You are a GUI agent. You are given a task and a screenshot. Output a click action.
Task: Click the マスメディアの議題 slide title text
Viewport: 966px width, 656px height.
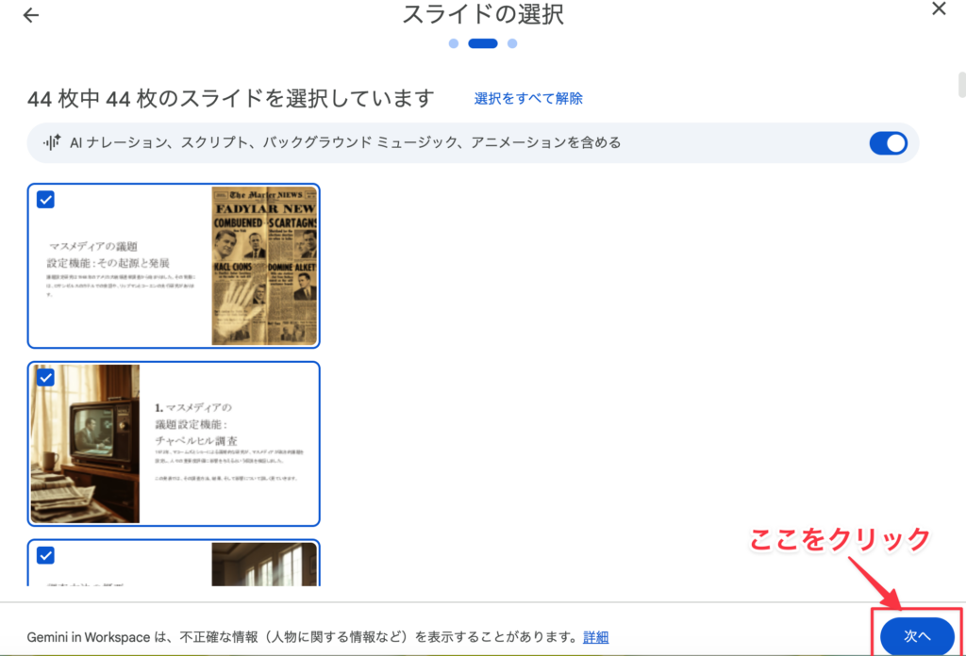pyautogui.click(x=108, y=254)
